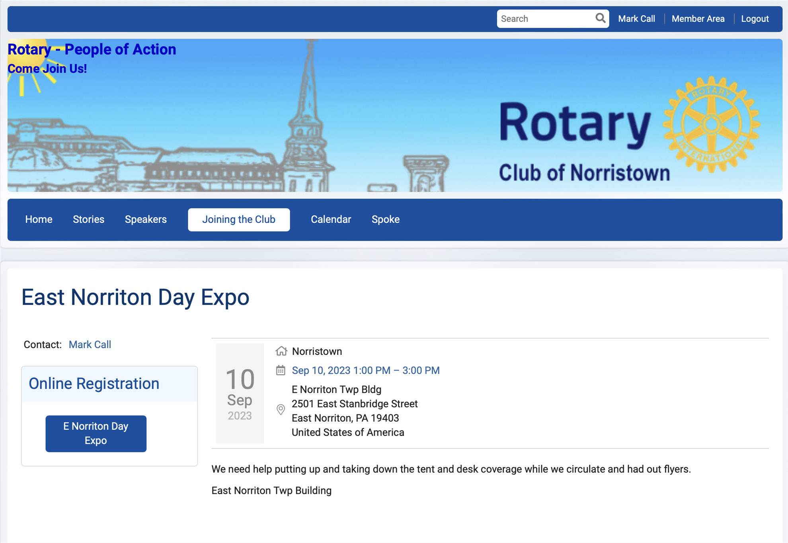Viewport: 788px width, 543px height.
Task: Click the event date Sep 10, 2023 link
Action: click(366, 370)
